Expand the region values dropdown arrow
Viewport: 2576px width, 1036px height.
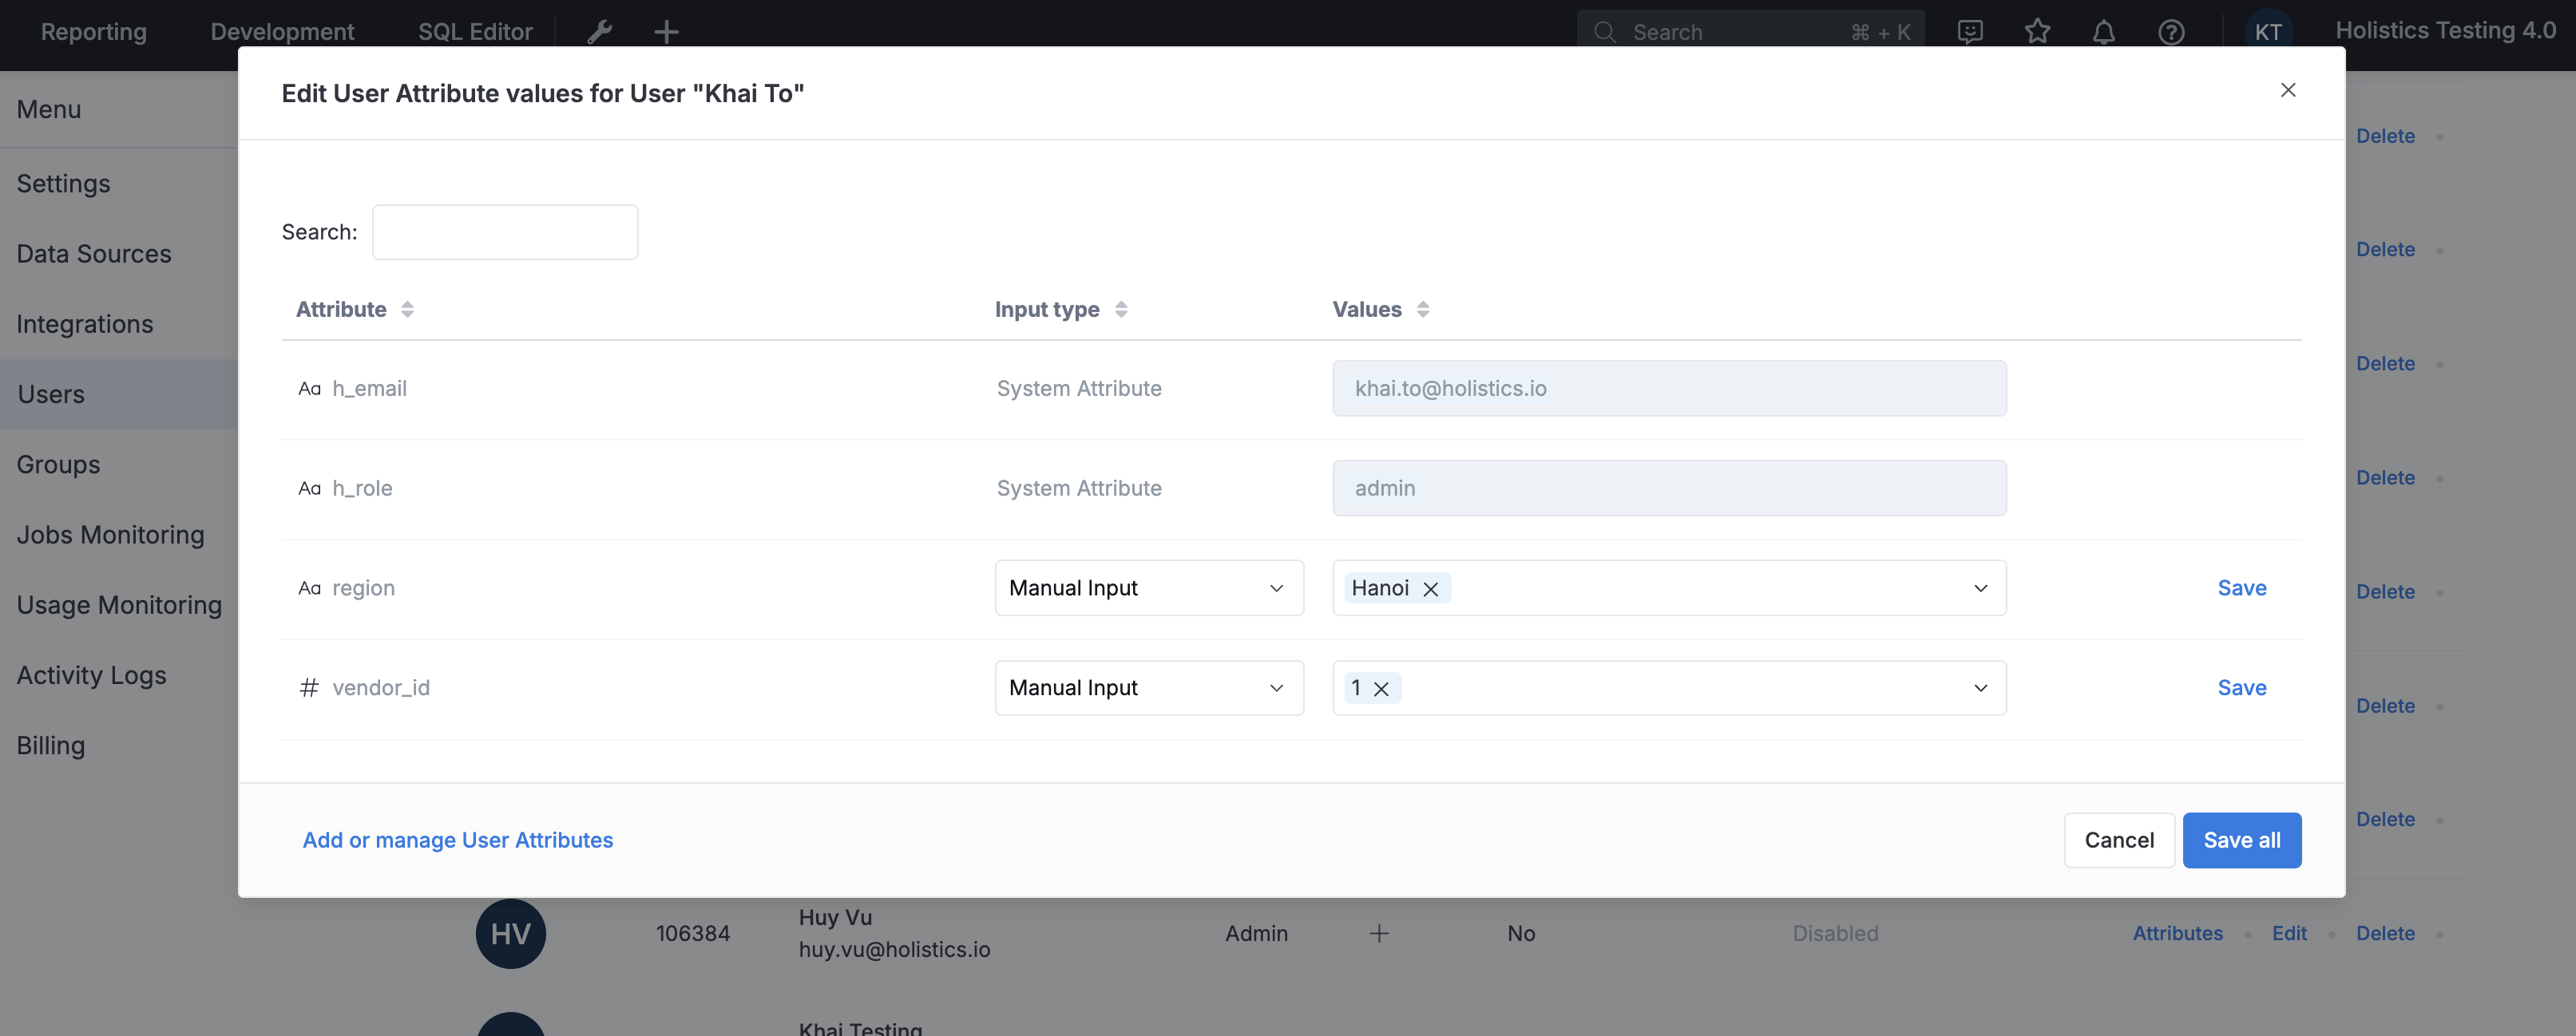(x=1980, y=588)
